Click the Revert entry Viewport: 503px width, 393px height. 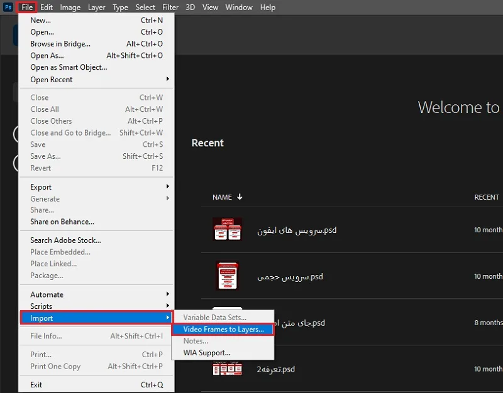(97, 168)
